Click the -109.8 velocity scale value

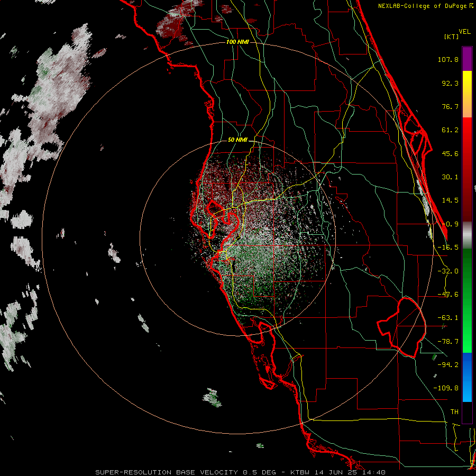pyautogui.click(x=446, y=388)
